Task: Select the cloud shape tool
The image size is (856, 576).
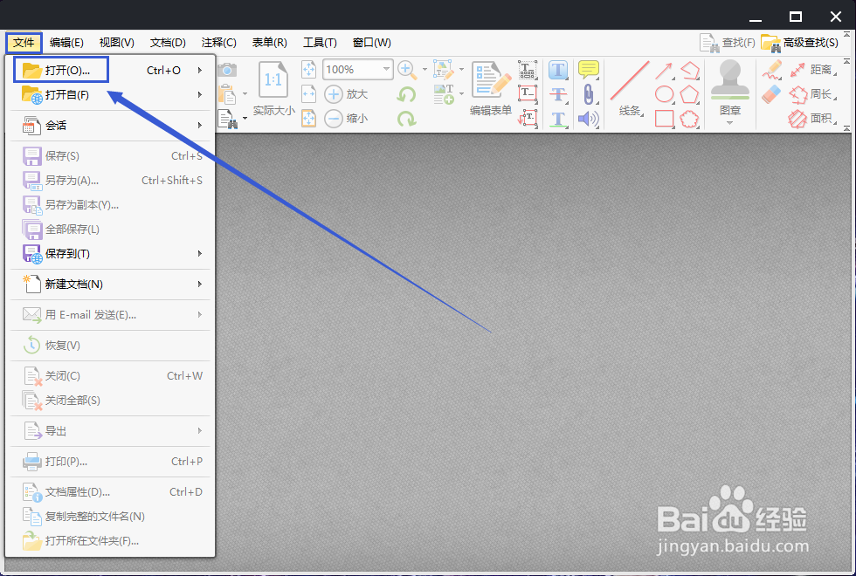Action: click(689, 119)
